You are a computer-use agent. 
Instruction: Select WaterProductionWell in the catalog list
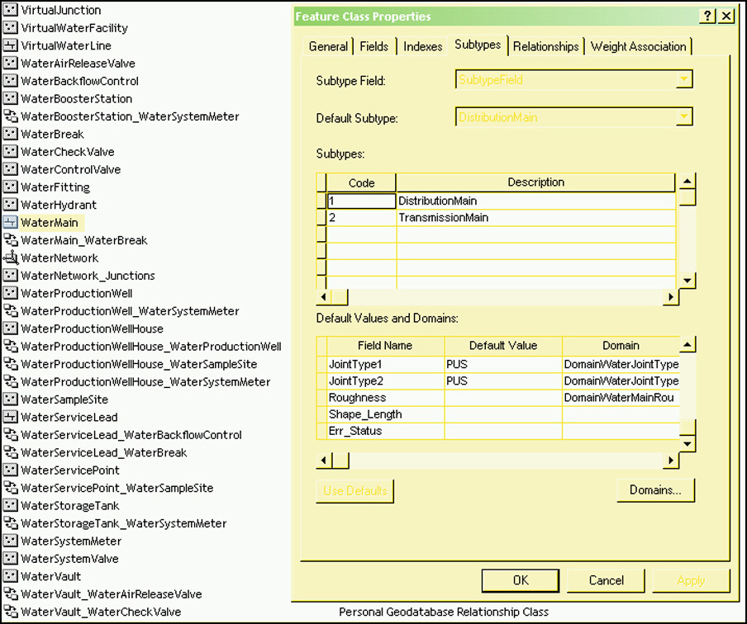click(x=77, y=293)
